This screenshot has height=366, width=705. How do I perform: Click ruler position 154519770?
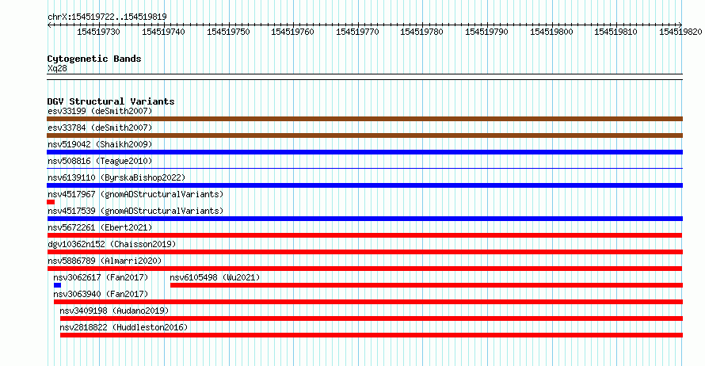[357, 32]
